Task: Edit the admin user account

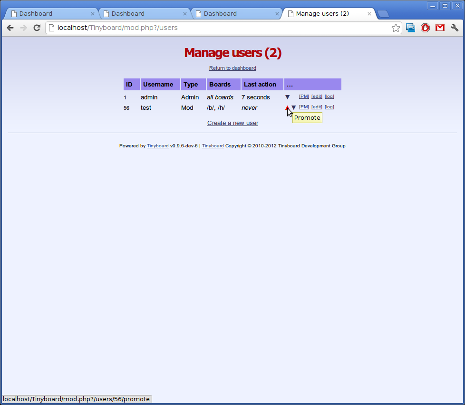Action: pyautogui.click(x=317, y=96)
